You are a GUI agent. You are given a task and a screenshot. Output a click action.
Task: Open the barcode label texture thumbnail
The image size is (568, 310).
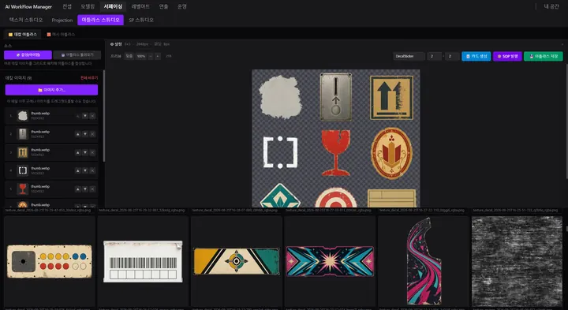point(143,261)
